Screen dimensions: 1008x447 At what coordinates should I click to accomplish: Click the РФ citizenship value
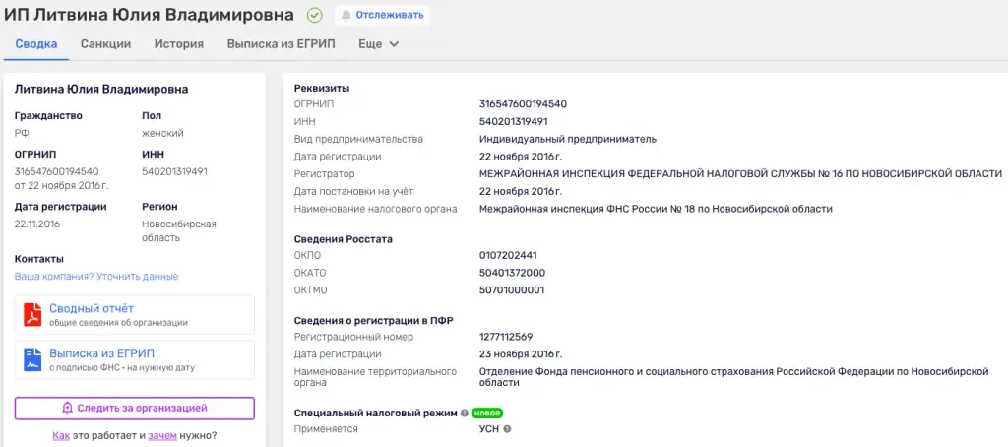pyautogui.click(x=22, y=133)
